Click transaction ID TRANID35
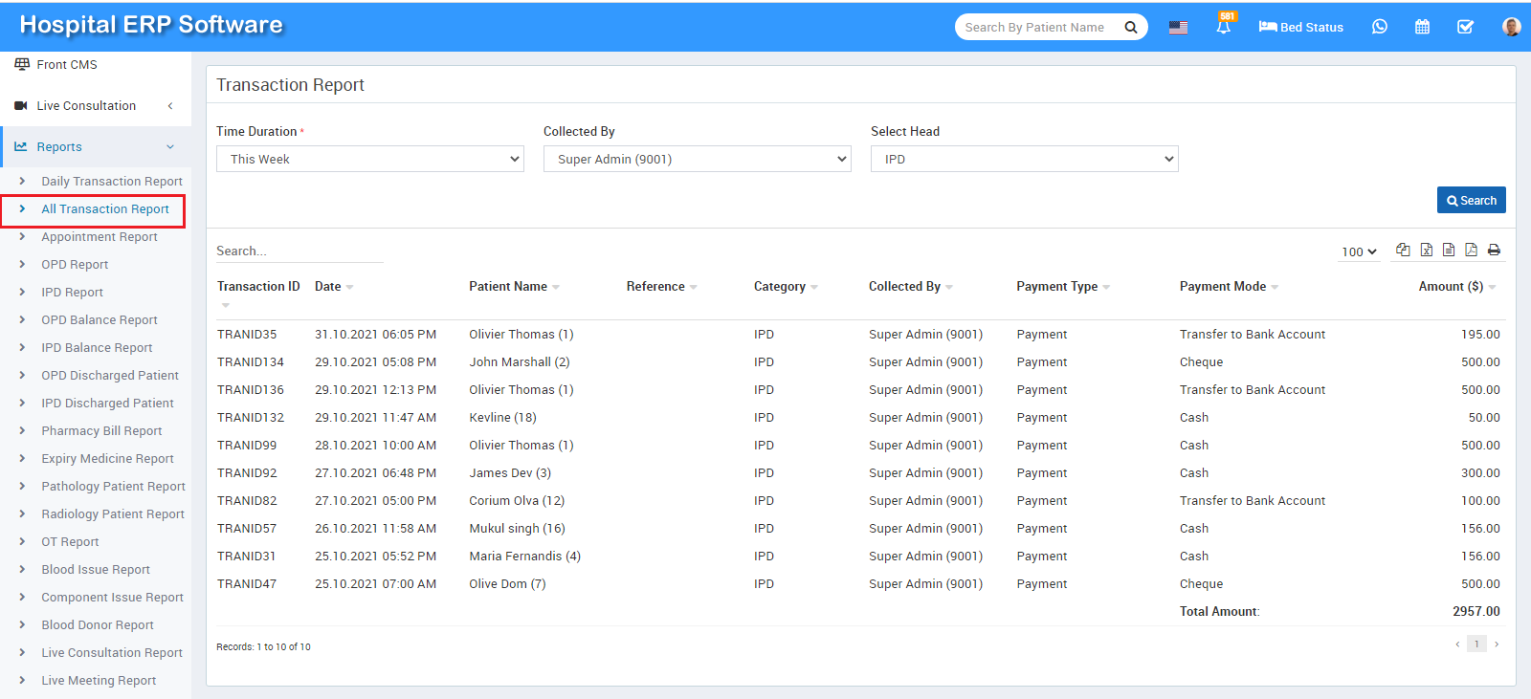Viewport: 1531px width, 699px height. (247, 334)
